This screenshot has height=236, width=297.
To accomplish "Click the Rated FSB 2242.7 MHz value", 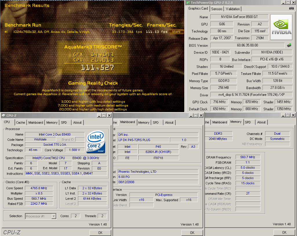I will coord(39,203).
